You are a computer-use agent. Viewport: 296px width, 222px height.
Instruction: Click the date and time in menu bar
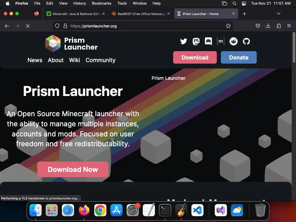click(x=271, y=3)
